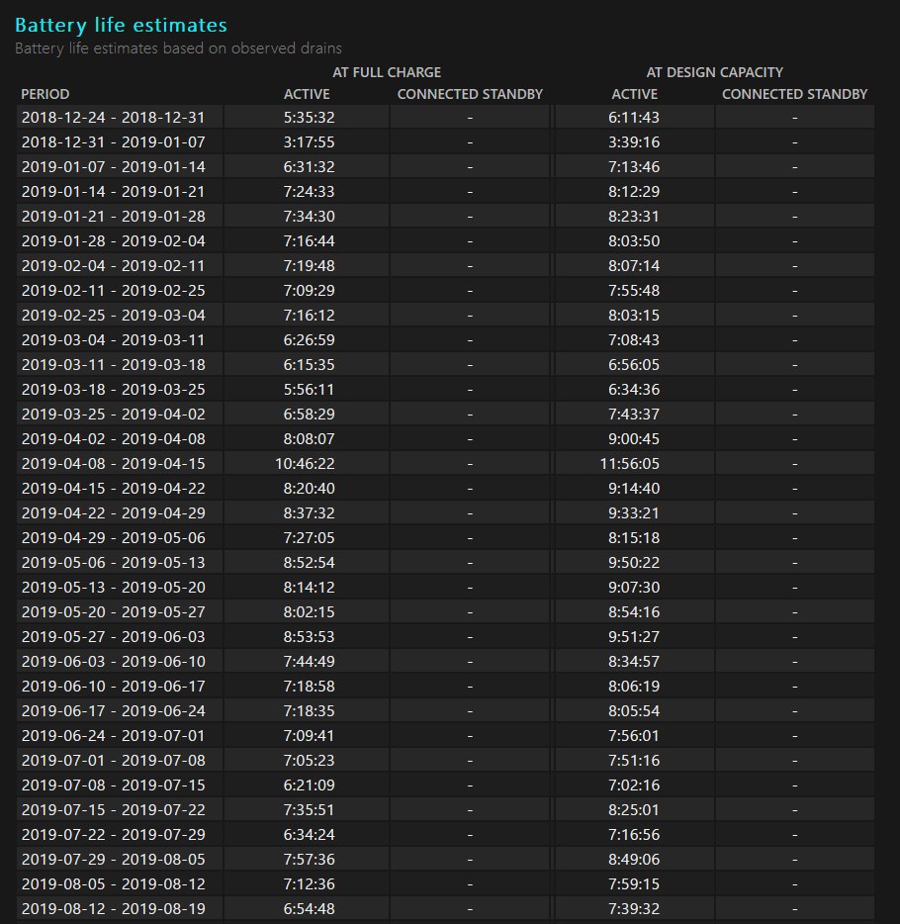
Task: Select period 2019-01-14 - 2019-01-21
Action: pyautogui.click(x=113, y=192)
